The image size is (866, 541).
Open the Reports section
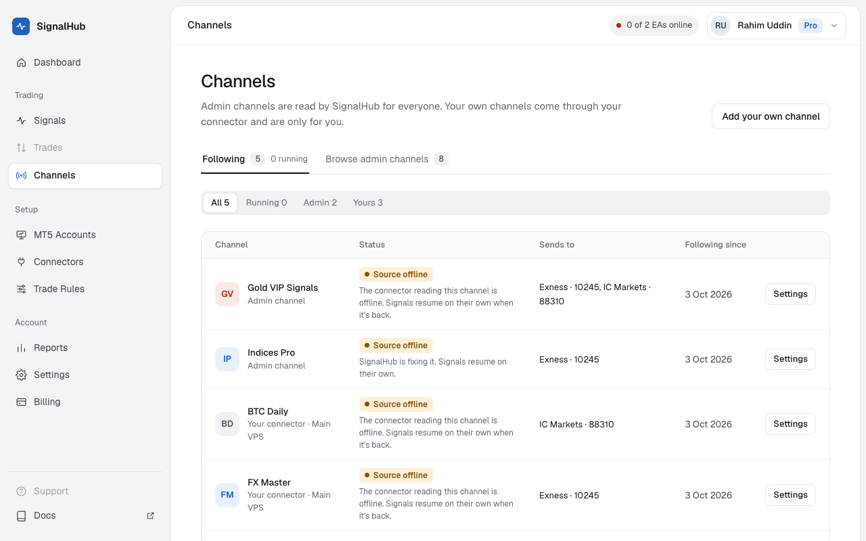point(85,348)
